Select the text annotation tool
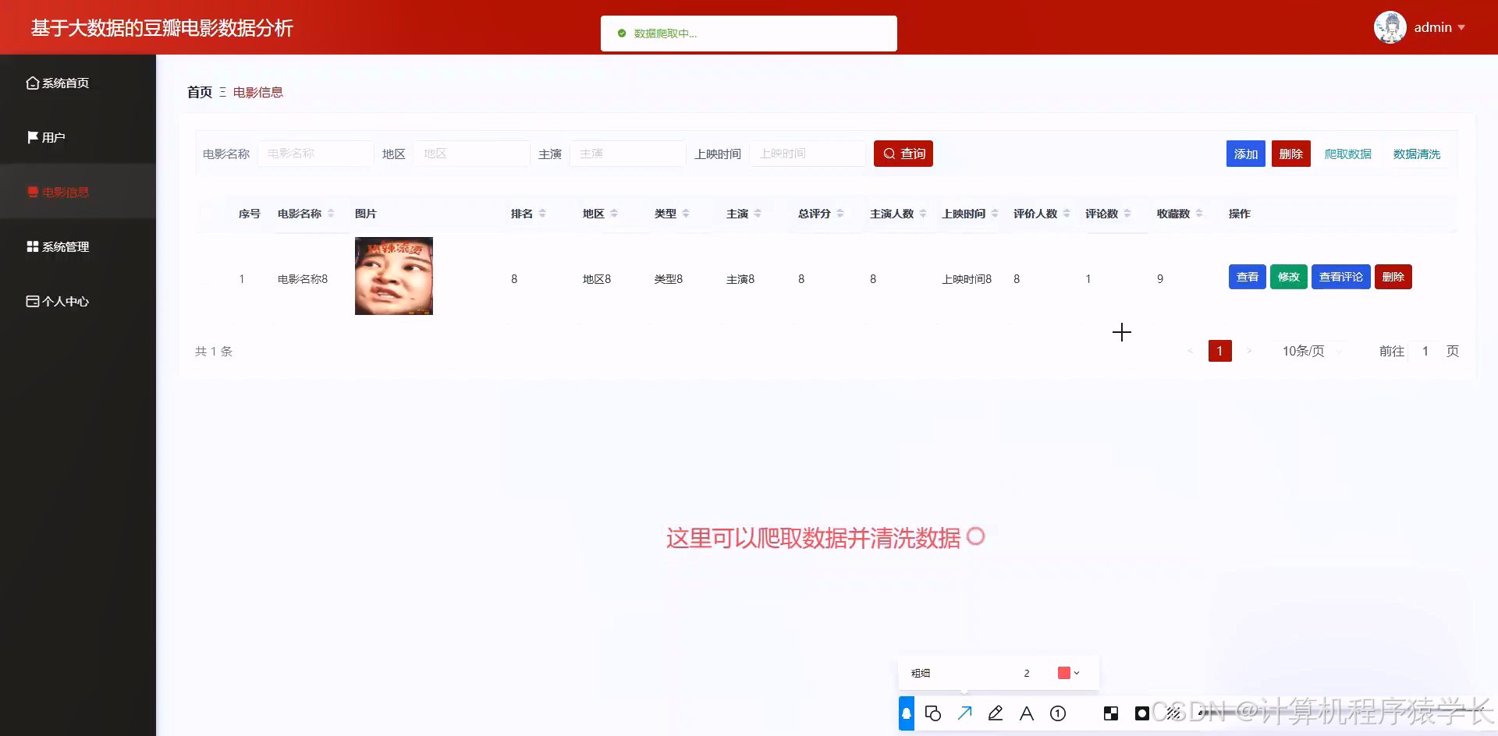1498x736 pixels. (1027, 713)
